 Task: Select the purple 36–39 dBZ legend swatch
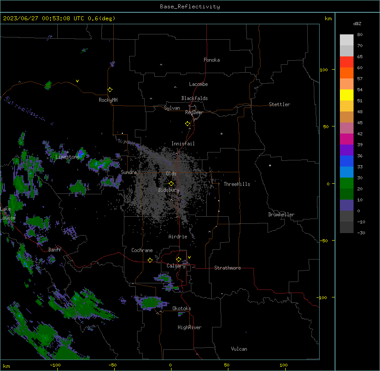(346, 150)
